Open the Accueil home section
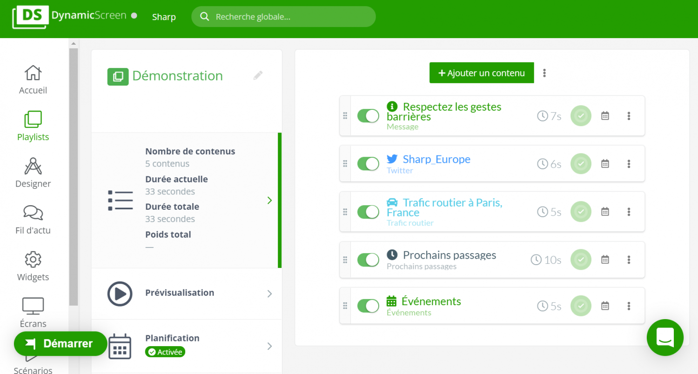The height and width of the screenshot is (374, 698). [x=33, y=80]
